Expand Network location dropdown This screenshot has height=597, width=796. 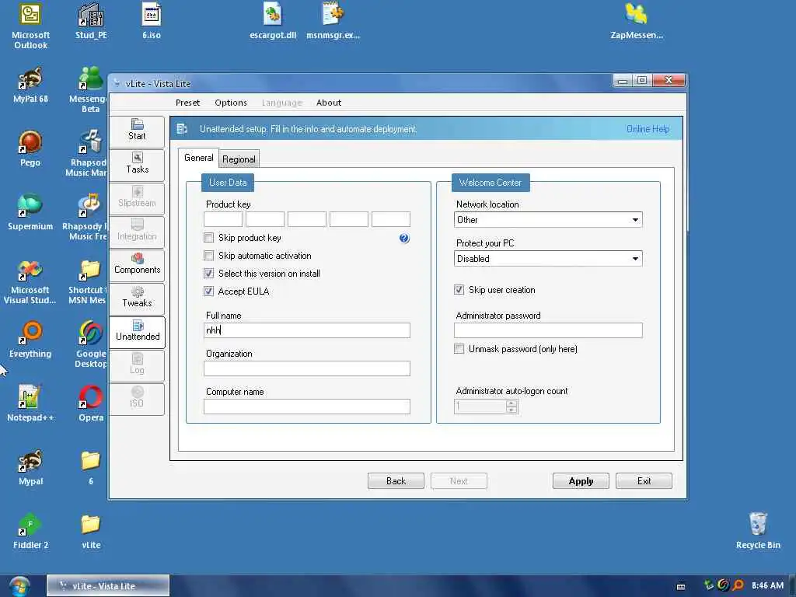(635, 220)
